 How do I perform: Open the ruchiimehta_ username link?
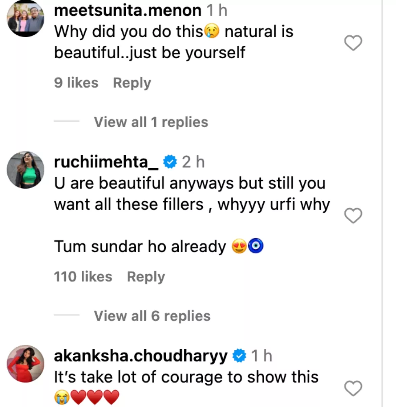click(x=106, y=162)
